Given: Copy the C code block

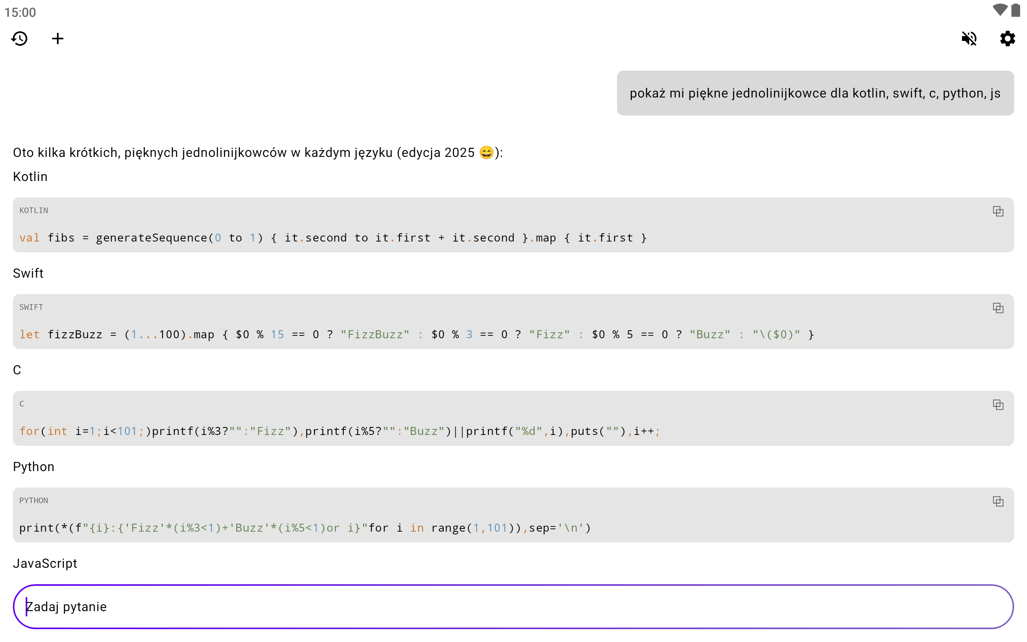Looking at the screenshot, I should pyautogui.click(x=998, y=404).
